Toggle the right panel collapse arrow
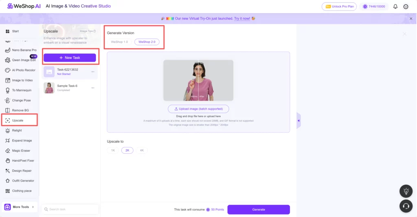Viewport: 417px width, 217px height. [298, 121]
